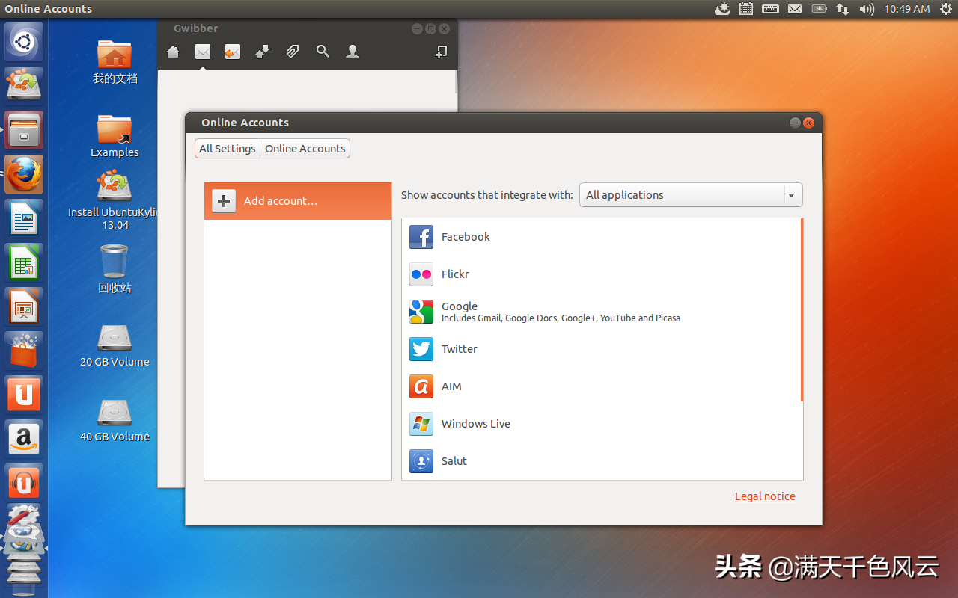The height and width of the screenshot is (598, 958).
Task: Minimize the Online Accounts window
Action: tap(795, 123)
